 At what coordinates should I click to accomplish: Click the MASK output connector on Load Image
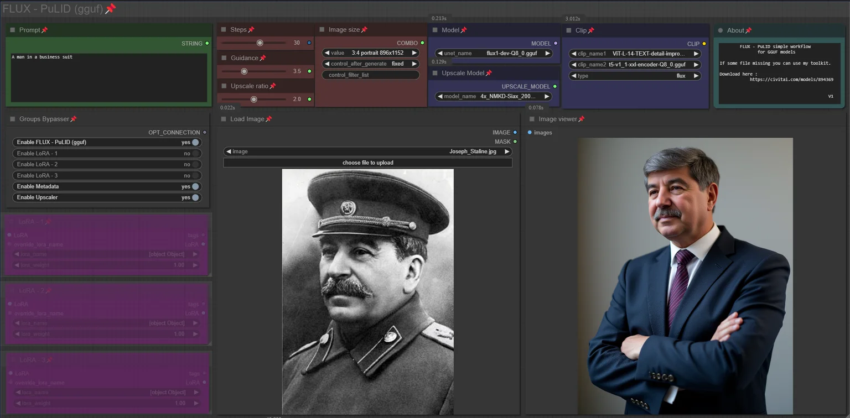point(515,142)
